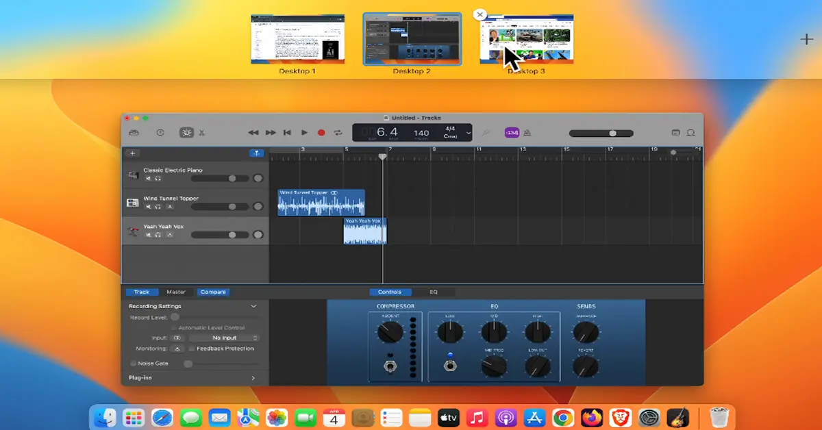Mute the Classic Electric Piano track
Viewport: 822px width, 430px height.
[x=148, y=178]
